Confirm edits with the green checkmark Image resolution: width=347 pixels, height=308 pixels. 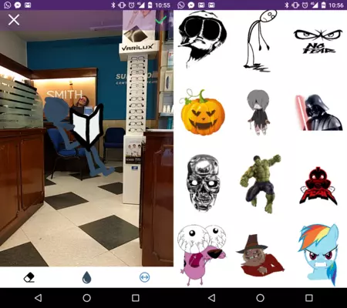tap(160, 20)
